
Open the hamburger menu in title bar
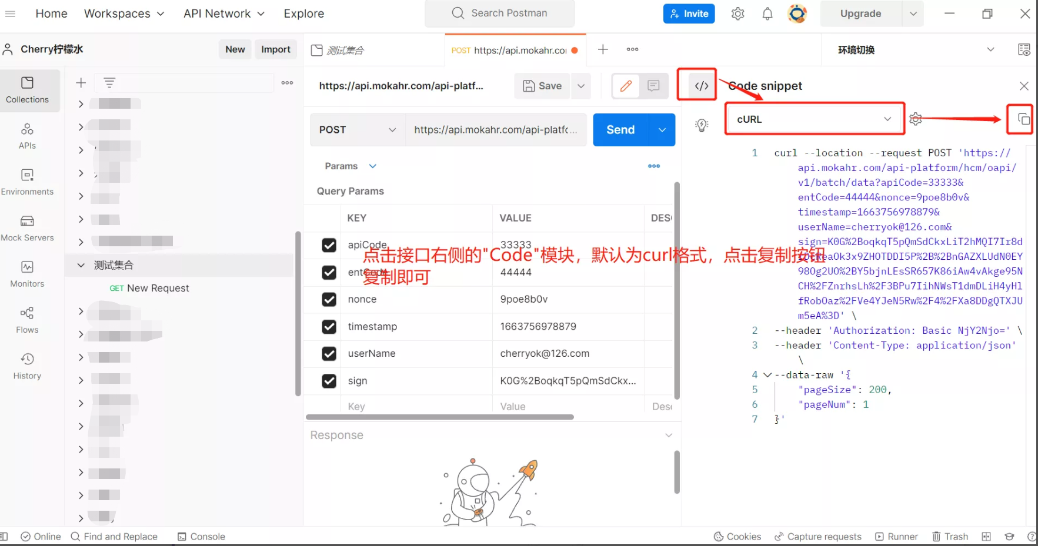[x=11, y=14]
